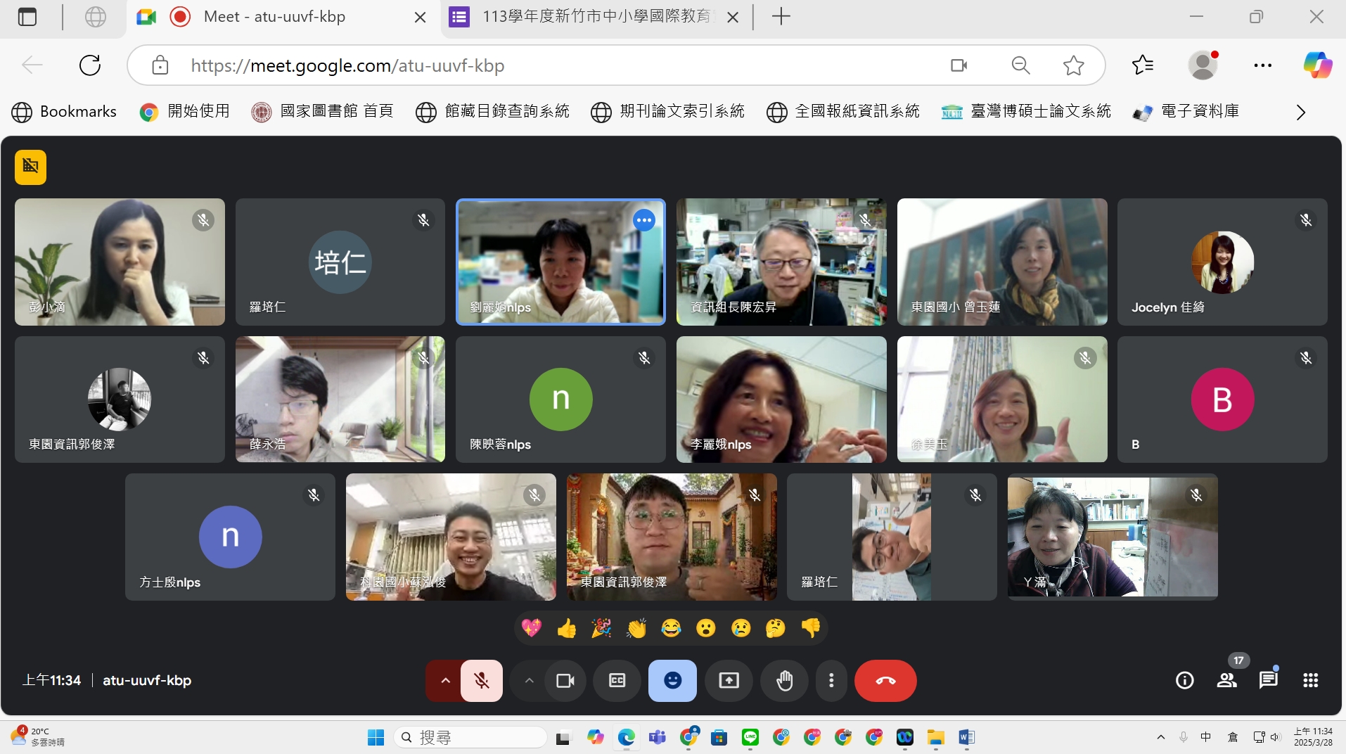Open the meeting details info icon
This screenshot has width=1346, height=754.
1184,680
